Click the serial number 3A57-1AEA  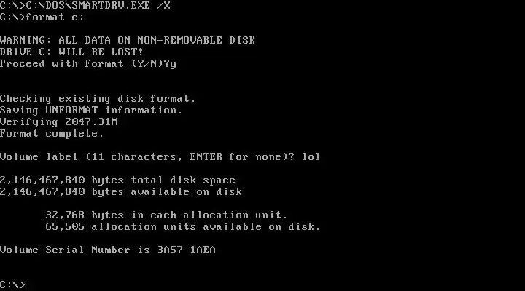[187, 250]
